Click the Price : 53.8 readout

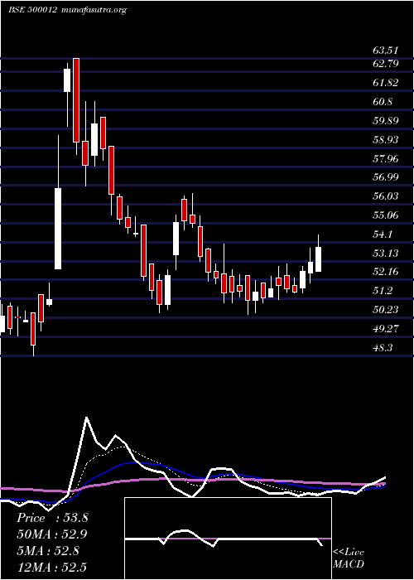[x=52, y=518]
